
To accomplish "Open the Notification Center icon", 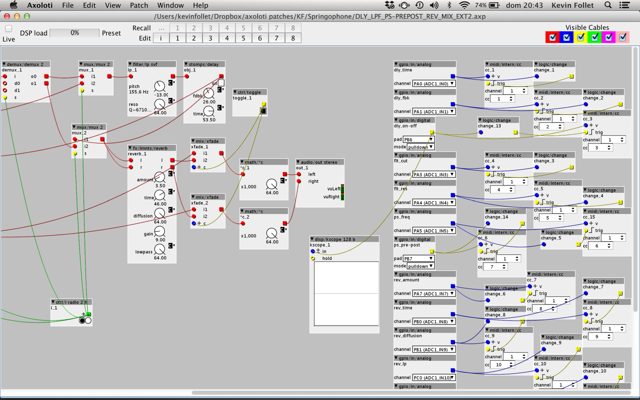I will pyautogui.click(x=624, y=5).
